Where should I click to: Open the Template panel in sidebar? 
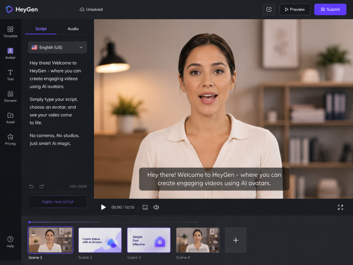pyautogui.click(x=10, y=32)
